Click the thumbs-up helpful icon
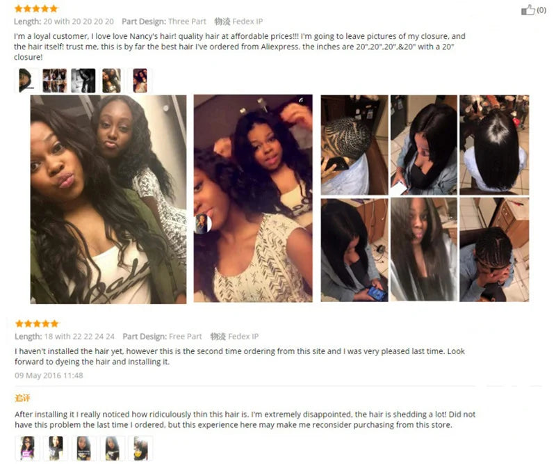The image size is (556, 464). click(528, 10)
